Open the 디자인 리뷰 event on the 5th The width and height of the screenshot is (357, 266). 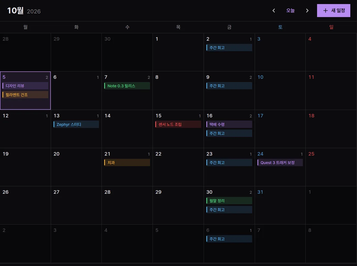[x=25, y=86]
